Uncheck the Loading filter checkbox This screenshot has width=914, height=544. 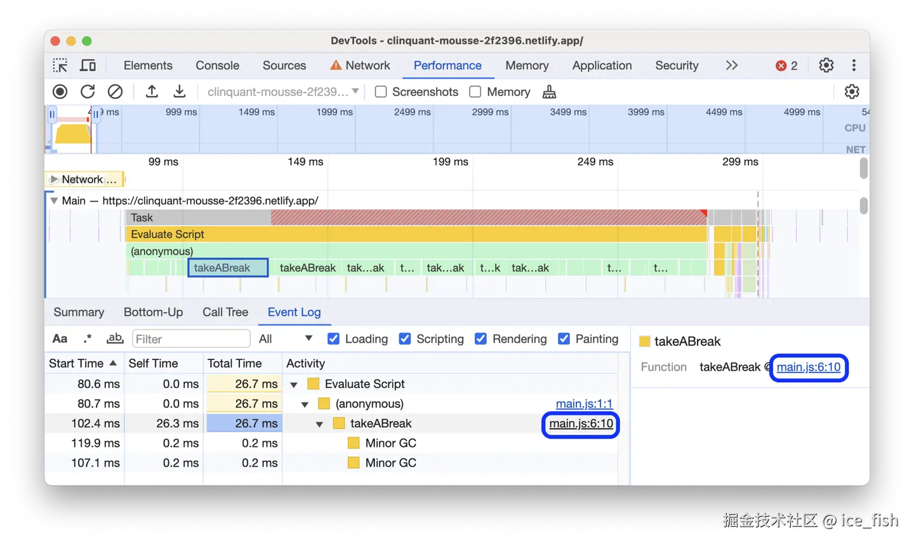pos(333,339)
